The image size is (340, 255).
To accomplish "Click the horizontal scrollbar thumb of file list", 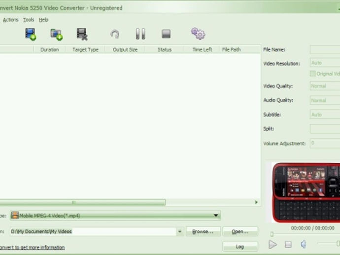I will [x=83, y=202].
